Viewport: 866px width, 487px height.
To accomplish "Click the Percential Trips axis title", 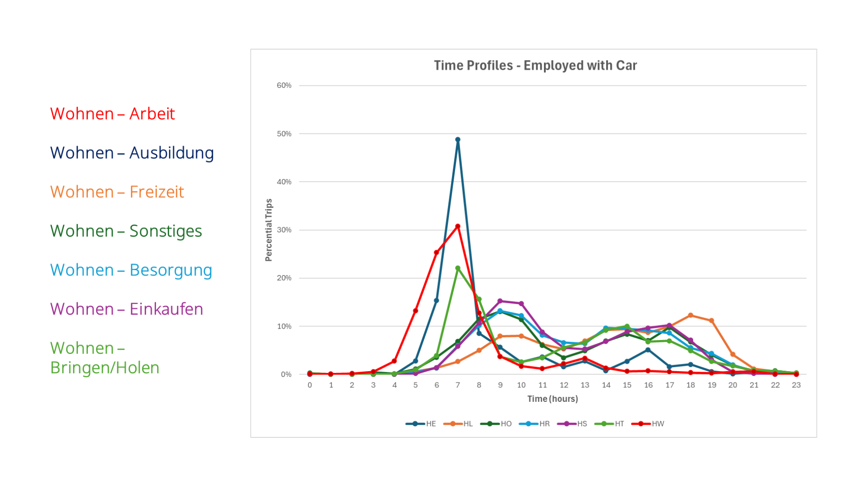I will click(269, 230).
